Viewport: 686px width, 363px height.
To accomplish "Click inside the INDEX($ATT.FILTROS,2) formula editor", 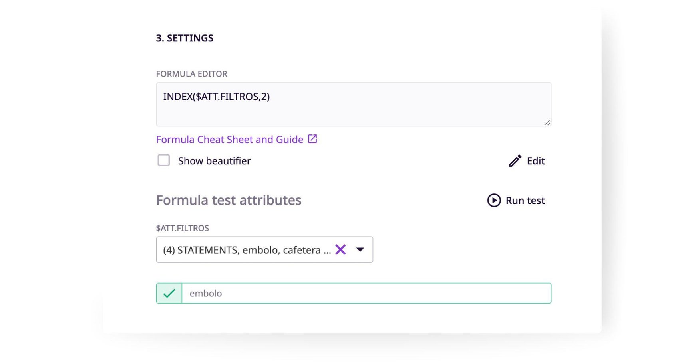I will tap(216, 97).
